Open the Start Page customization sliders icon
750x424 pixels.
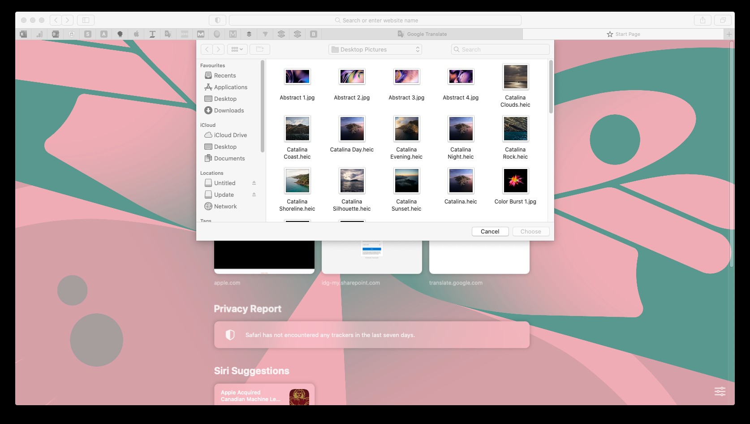pyautogui.click(x=720, y=391)
